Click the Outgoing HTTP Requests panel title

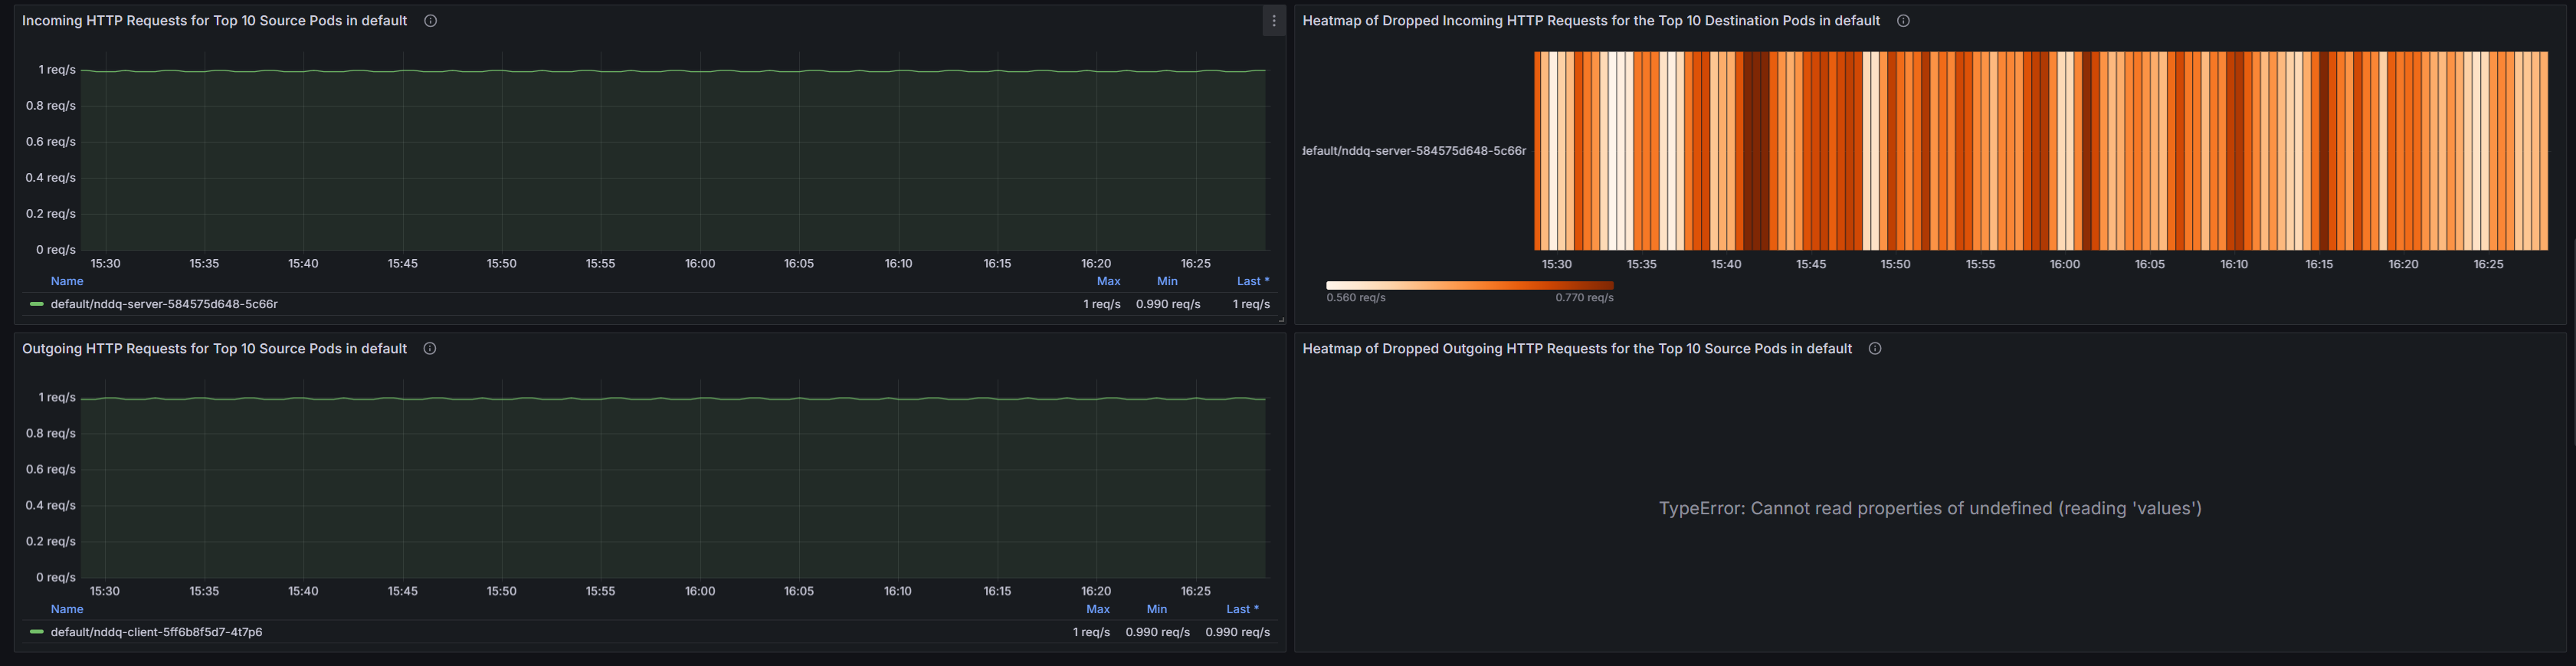click(x=214, y=349)
